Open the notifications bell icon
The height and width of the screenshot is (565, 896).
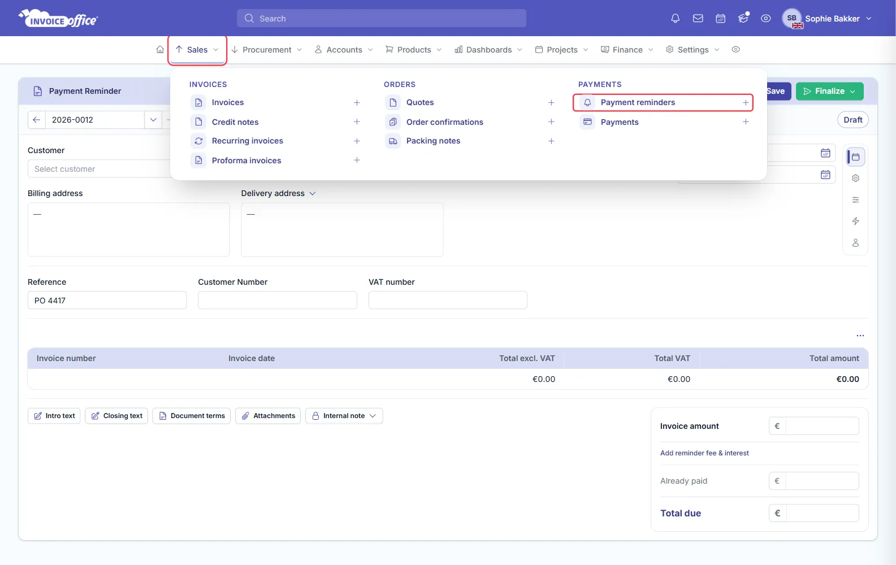675,19
